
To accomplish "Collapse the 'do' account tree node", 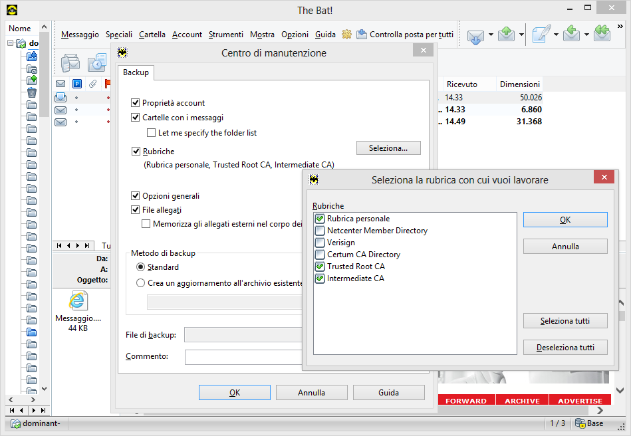I will pos(11,43).
